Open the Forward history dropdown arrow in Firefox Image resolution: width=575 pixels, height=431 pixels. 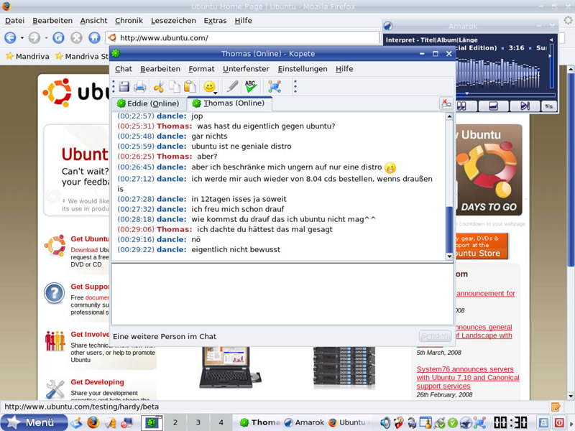click(x=46, y=38)
